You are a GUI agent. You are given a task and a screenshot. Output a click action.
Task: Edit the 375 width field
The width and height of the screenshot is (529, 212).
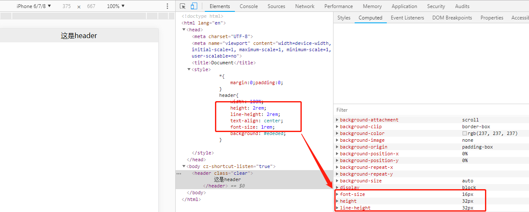coord(66,6)
